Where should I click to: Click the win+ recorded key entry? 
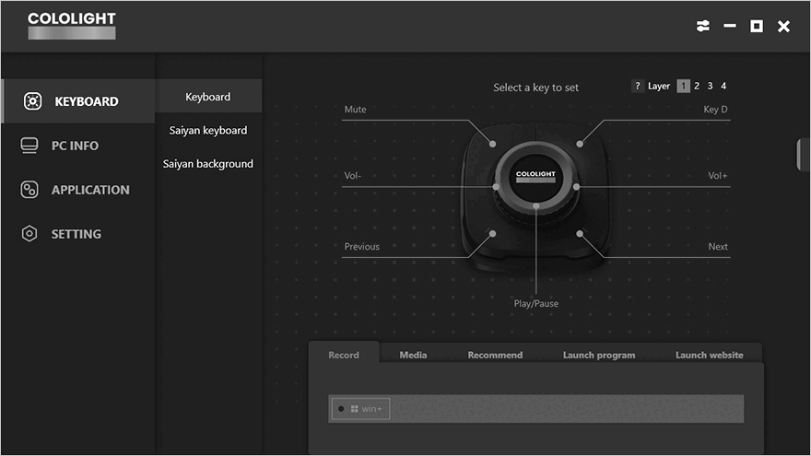click(x=360, y=409)
